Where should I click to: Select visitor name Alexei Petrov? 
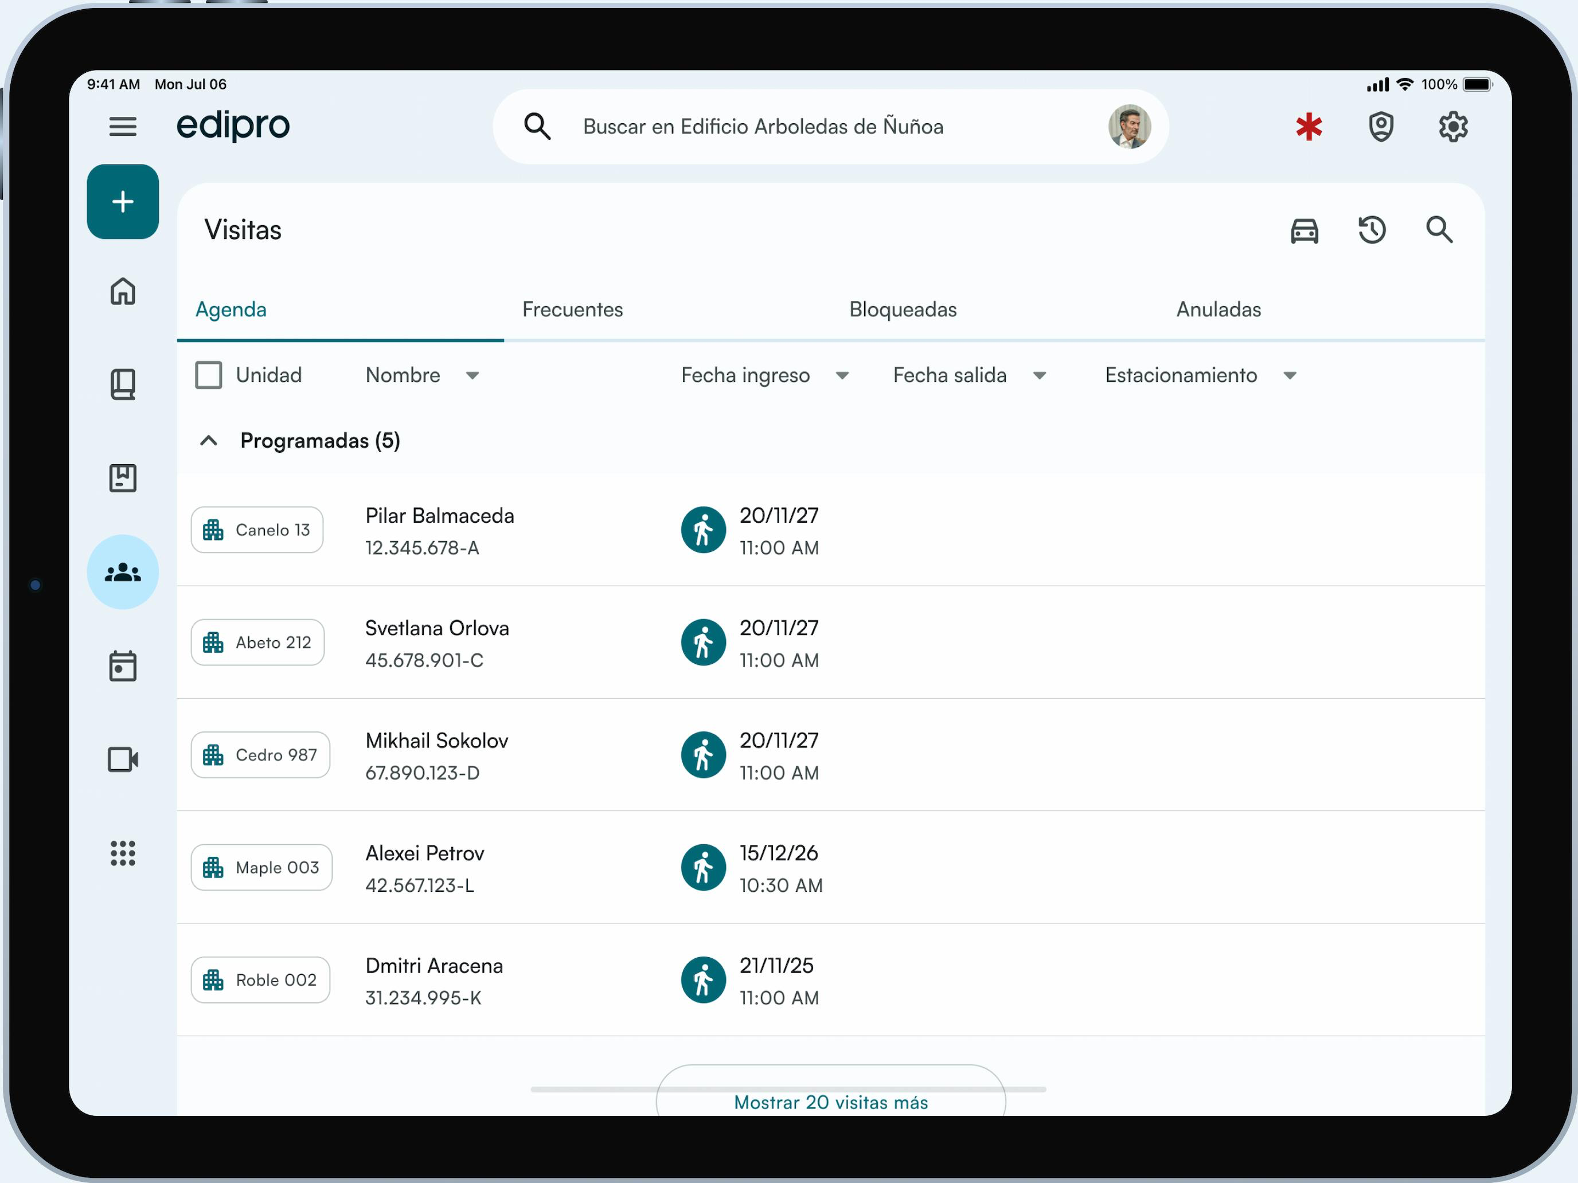click(x=424, y=853)
